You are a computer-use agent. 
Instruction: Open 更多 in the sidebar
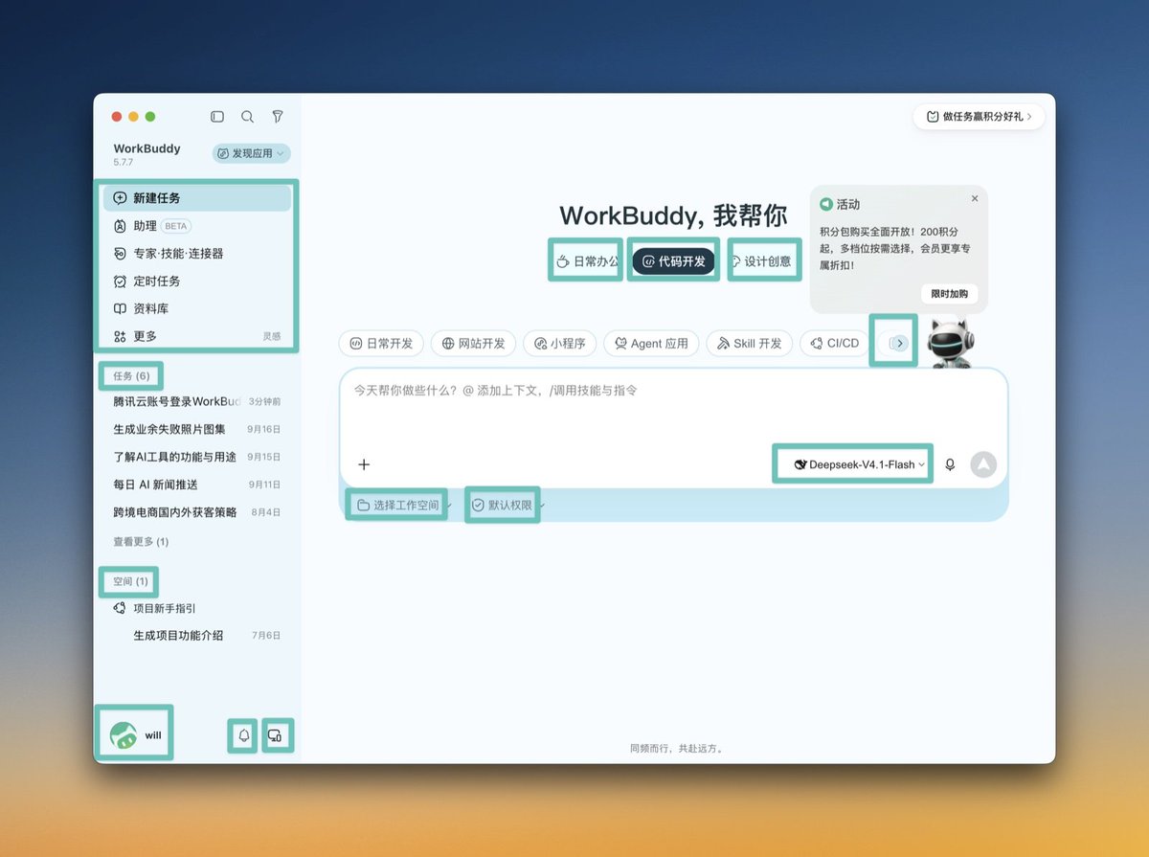point(197,337)
